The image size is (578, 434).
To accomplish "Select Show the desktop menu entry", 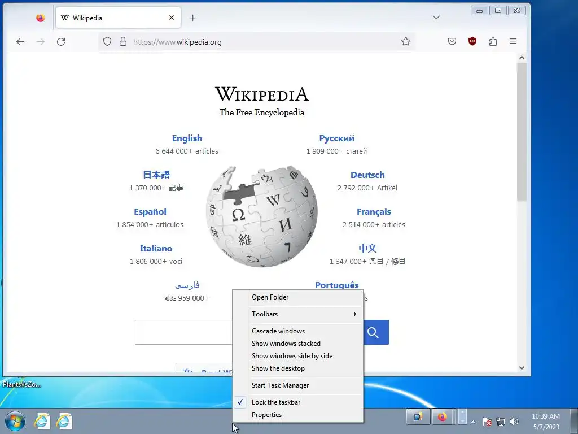I will point(298,368).
